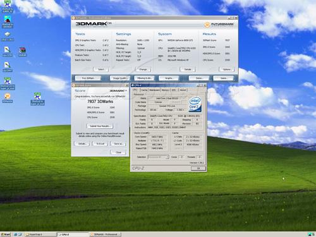
Task: Open the Mainboard tab in CPU-Z
Action: [154, 90]
